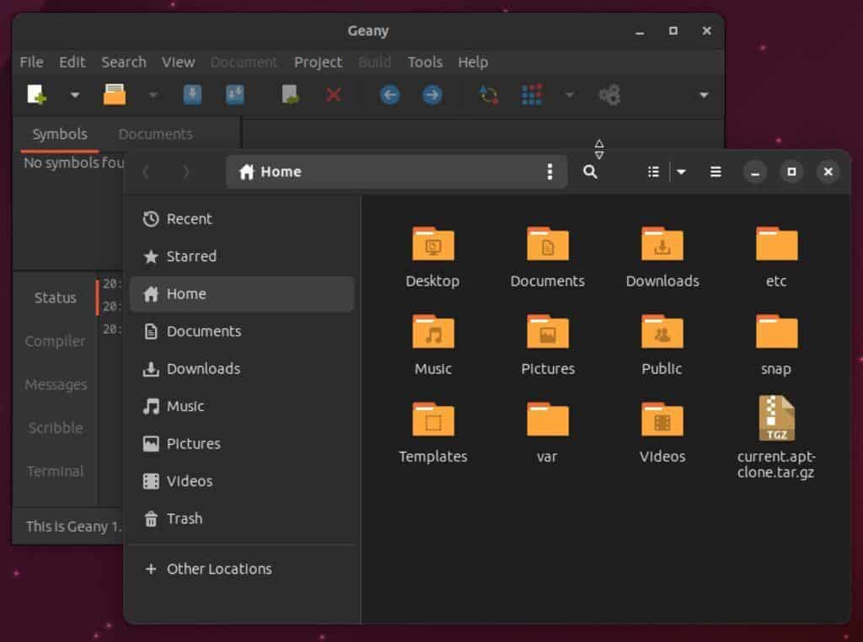Go to Music in Files sidebar

coord(242,406)
